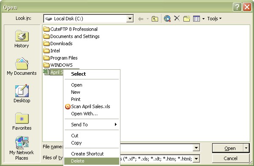Click the Search the Web globe icon
254x166 pixels.
167,19
